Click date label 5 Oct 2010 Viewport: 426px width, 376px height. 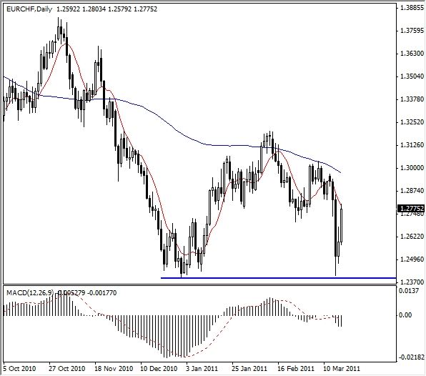point(19,369)
